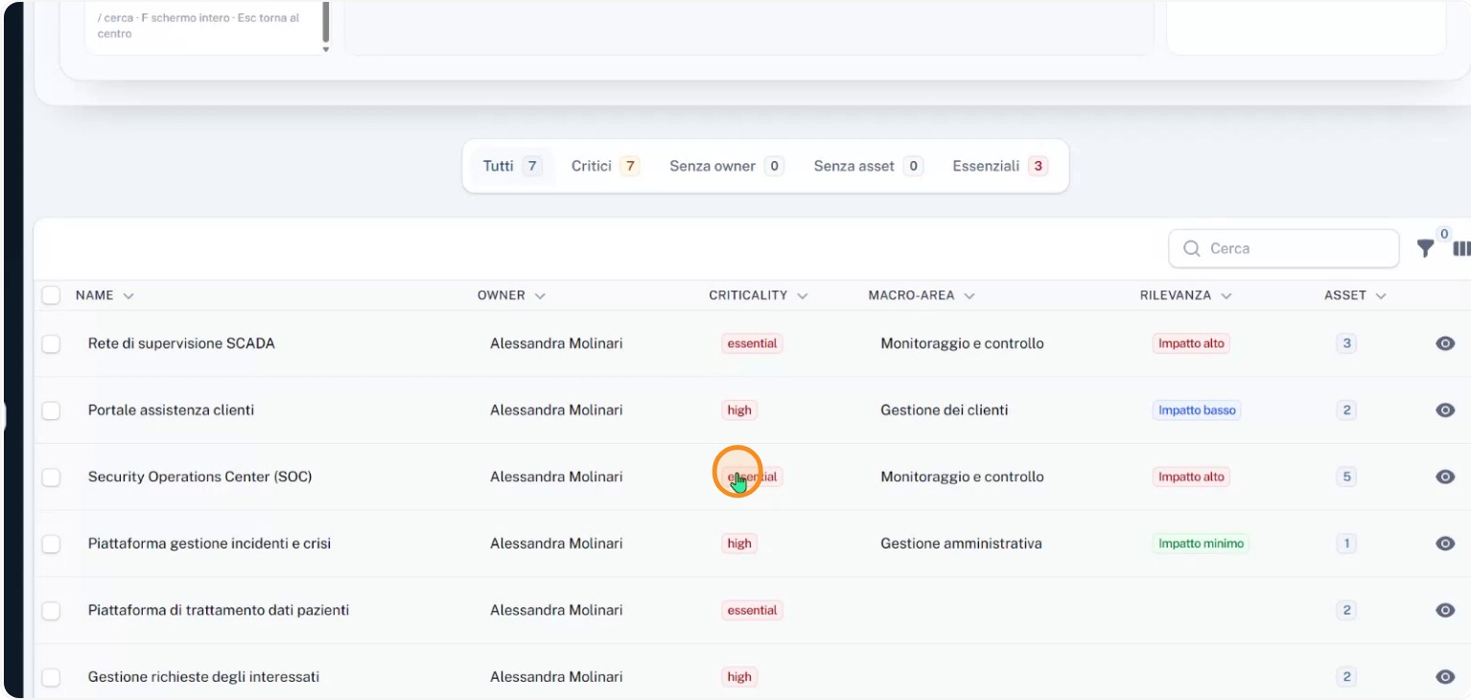Toggle the select-all checkbox in header
Viewport: 1471px width, 700px height.
pyautogui.click(x=51, y=295)
